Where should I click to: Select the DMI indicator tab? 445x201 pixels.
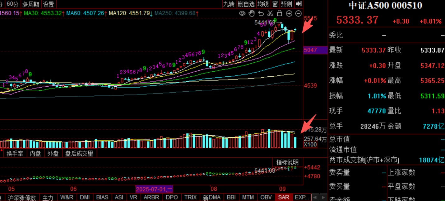pyautogui.click(x=85, y=198)
